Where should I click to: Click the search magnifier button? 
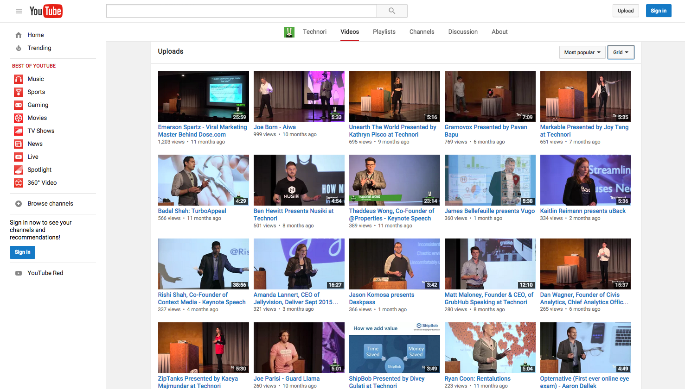coord(392,11)
